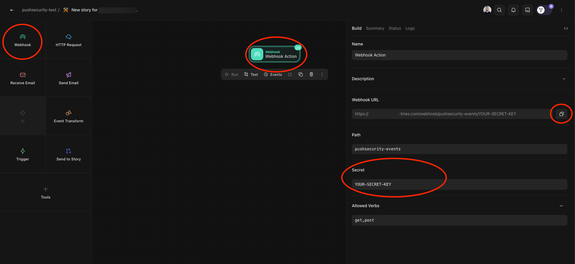Open search with the magnifier icon
Screen dimensions: 575x264
(499, 10)
